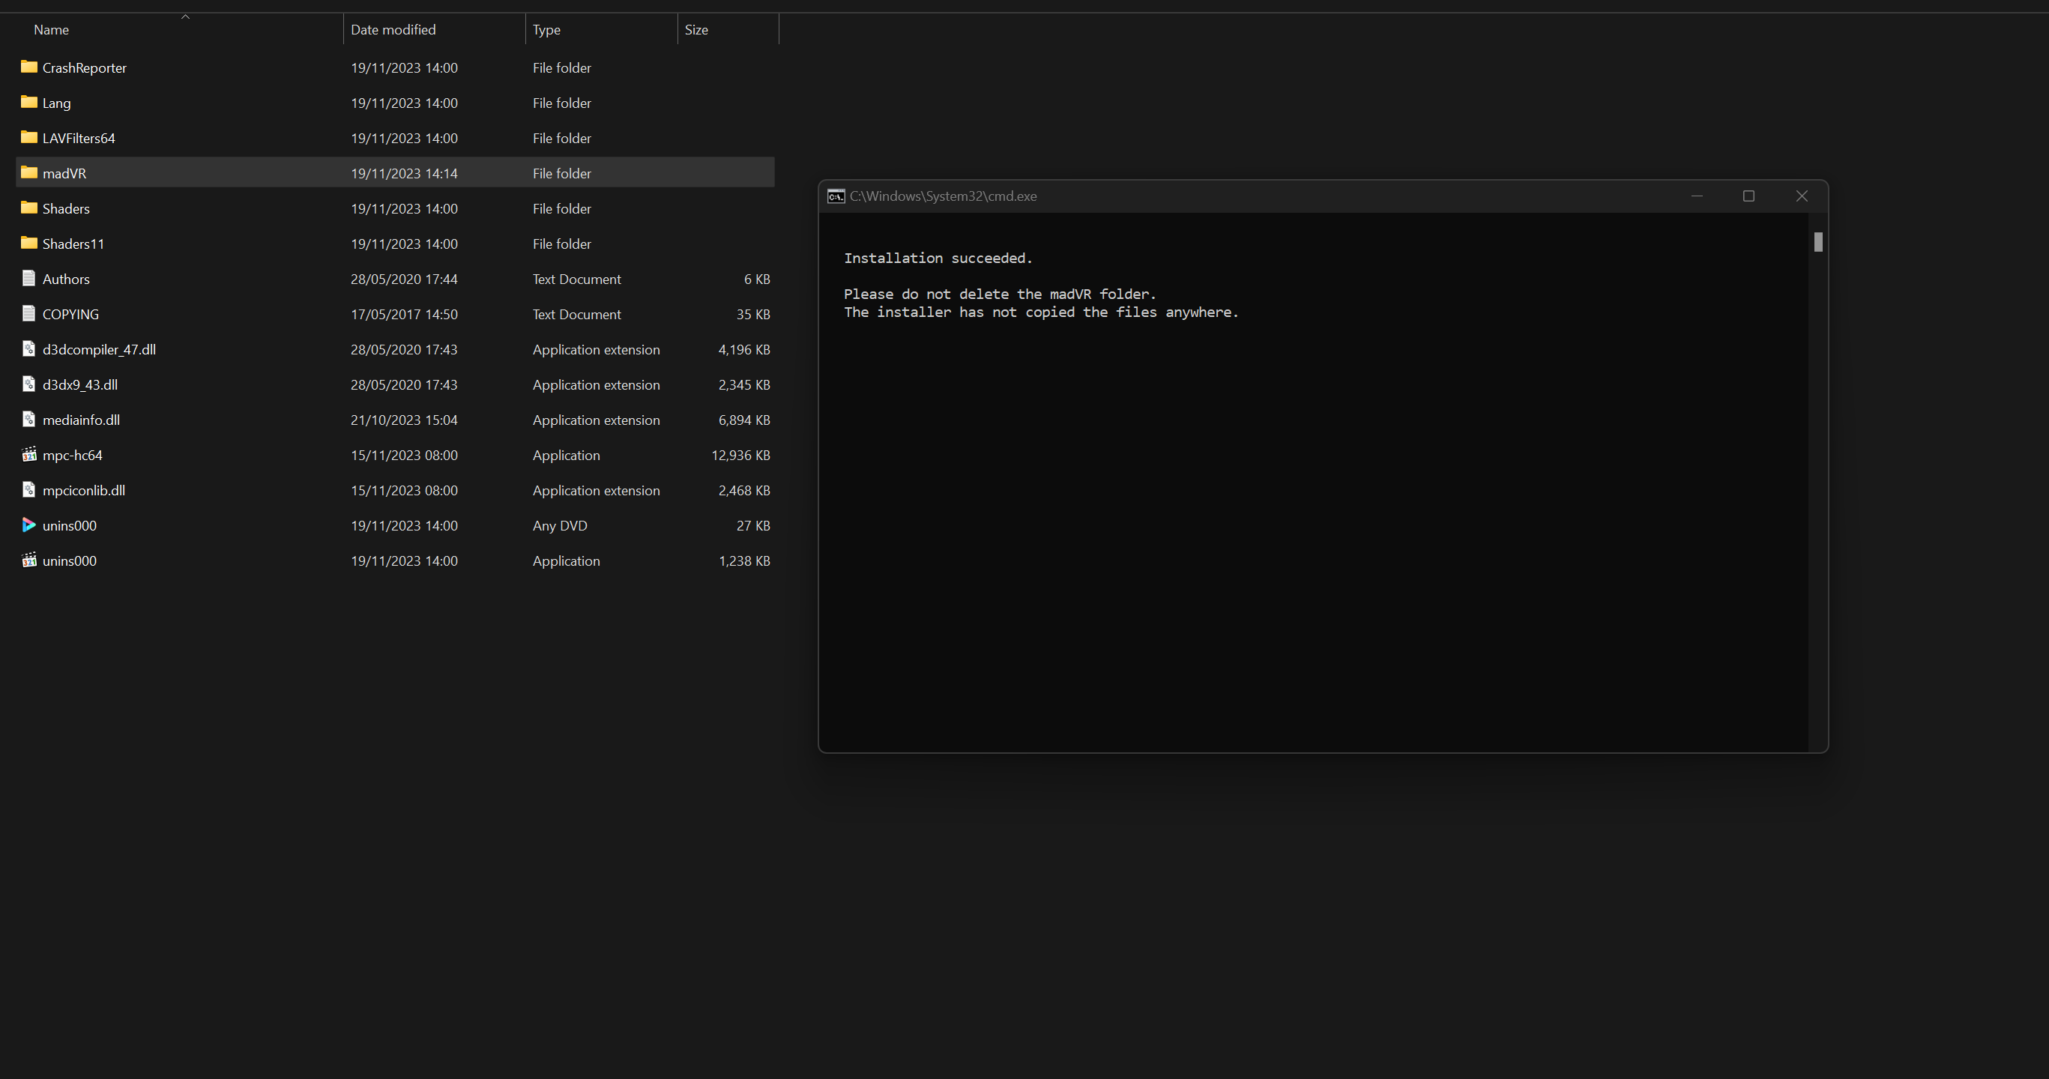Viewport: 2049px width, 1079px height.
Task: Select the mpc-hc64 application icon
Action: [x=28, y=455]
